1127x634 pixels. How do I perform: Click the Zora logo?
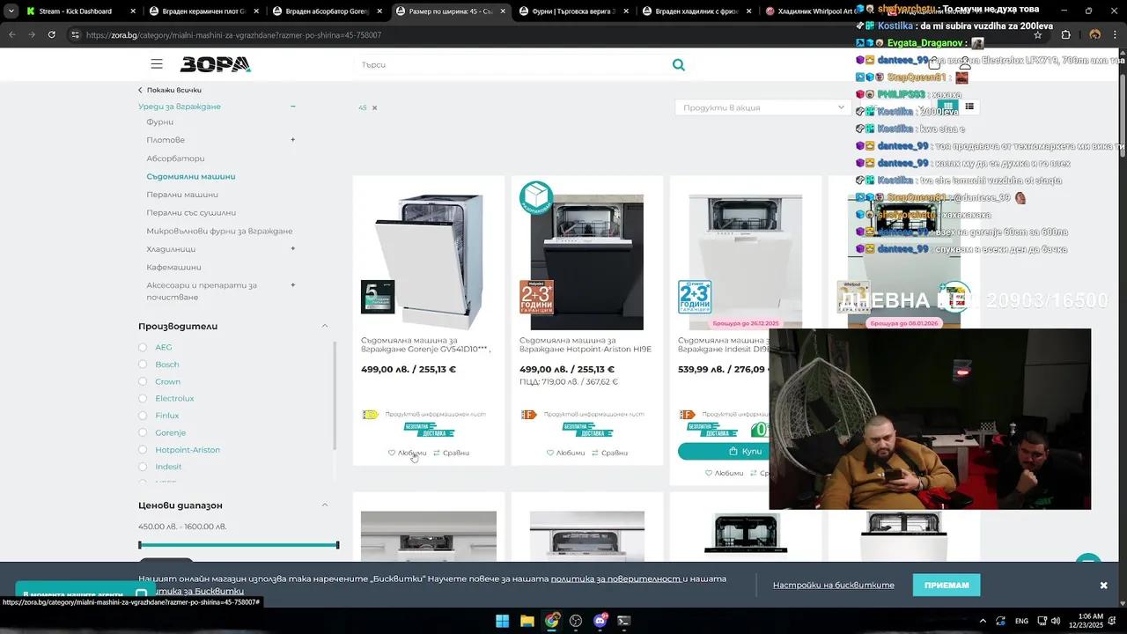pyautogui.click(x=216, y=64)
